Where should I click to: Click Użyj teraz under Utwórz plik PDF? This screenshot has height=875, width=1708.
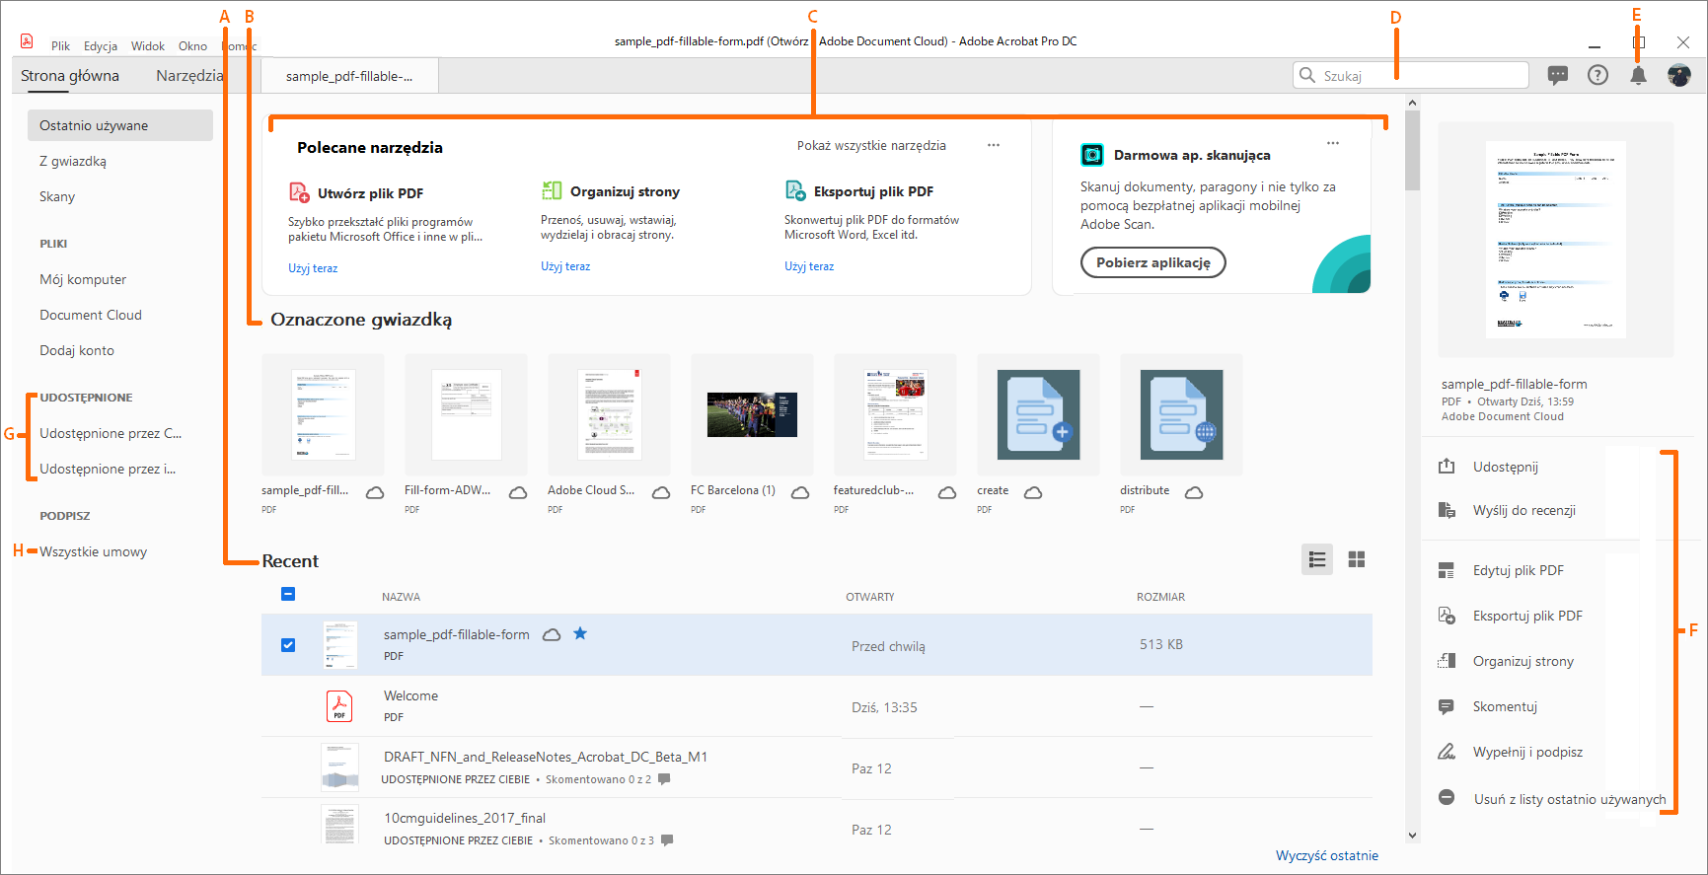pyautogui.click(x=313, y=268)
